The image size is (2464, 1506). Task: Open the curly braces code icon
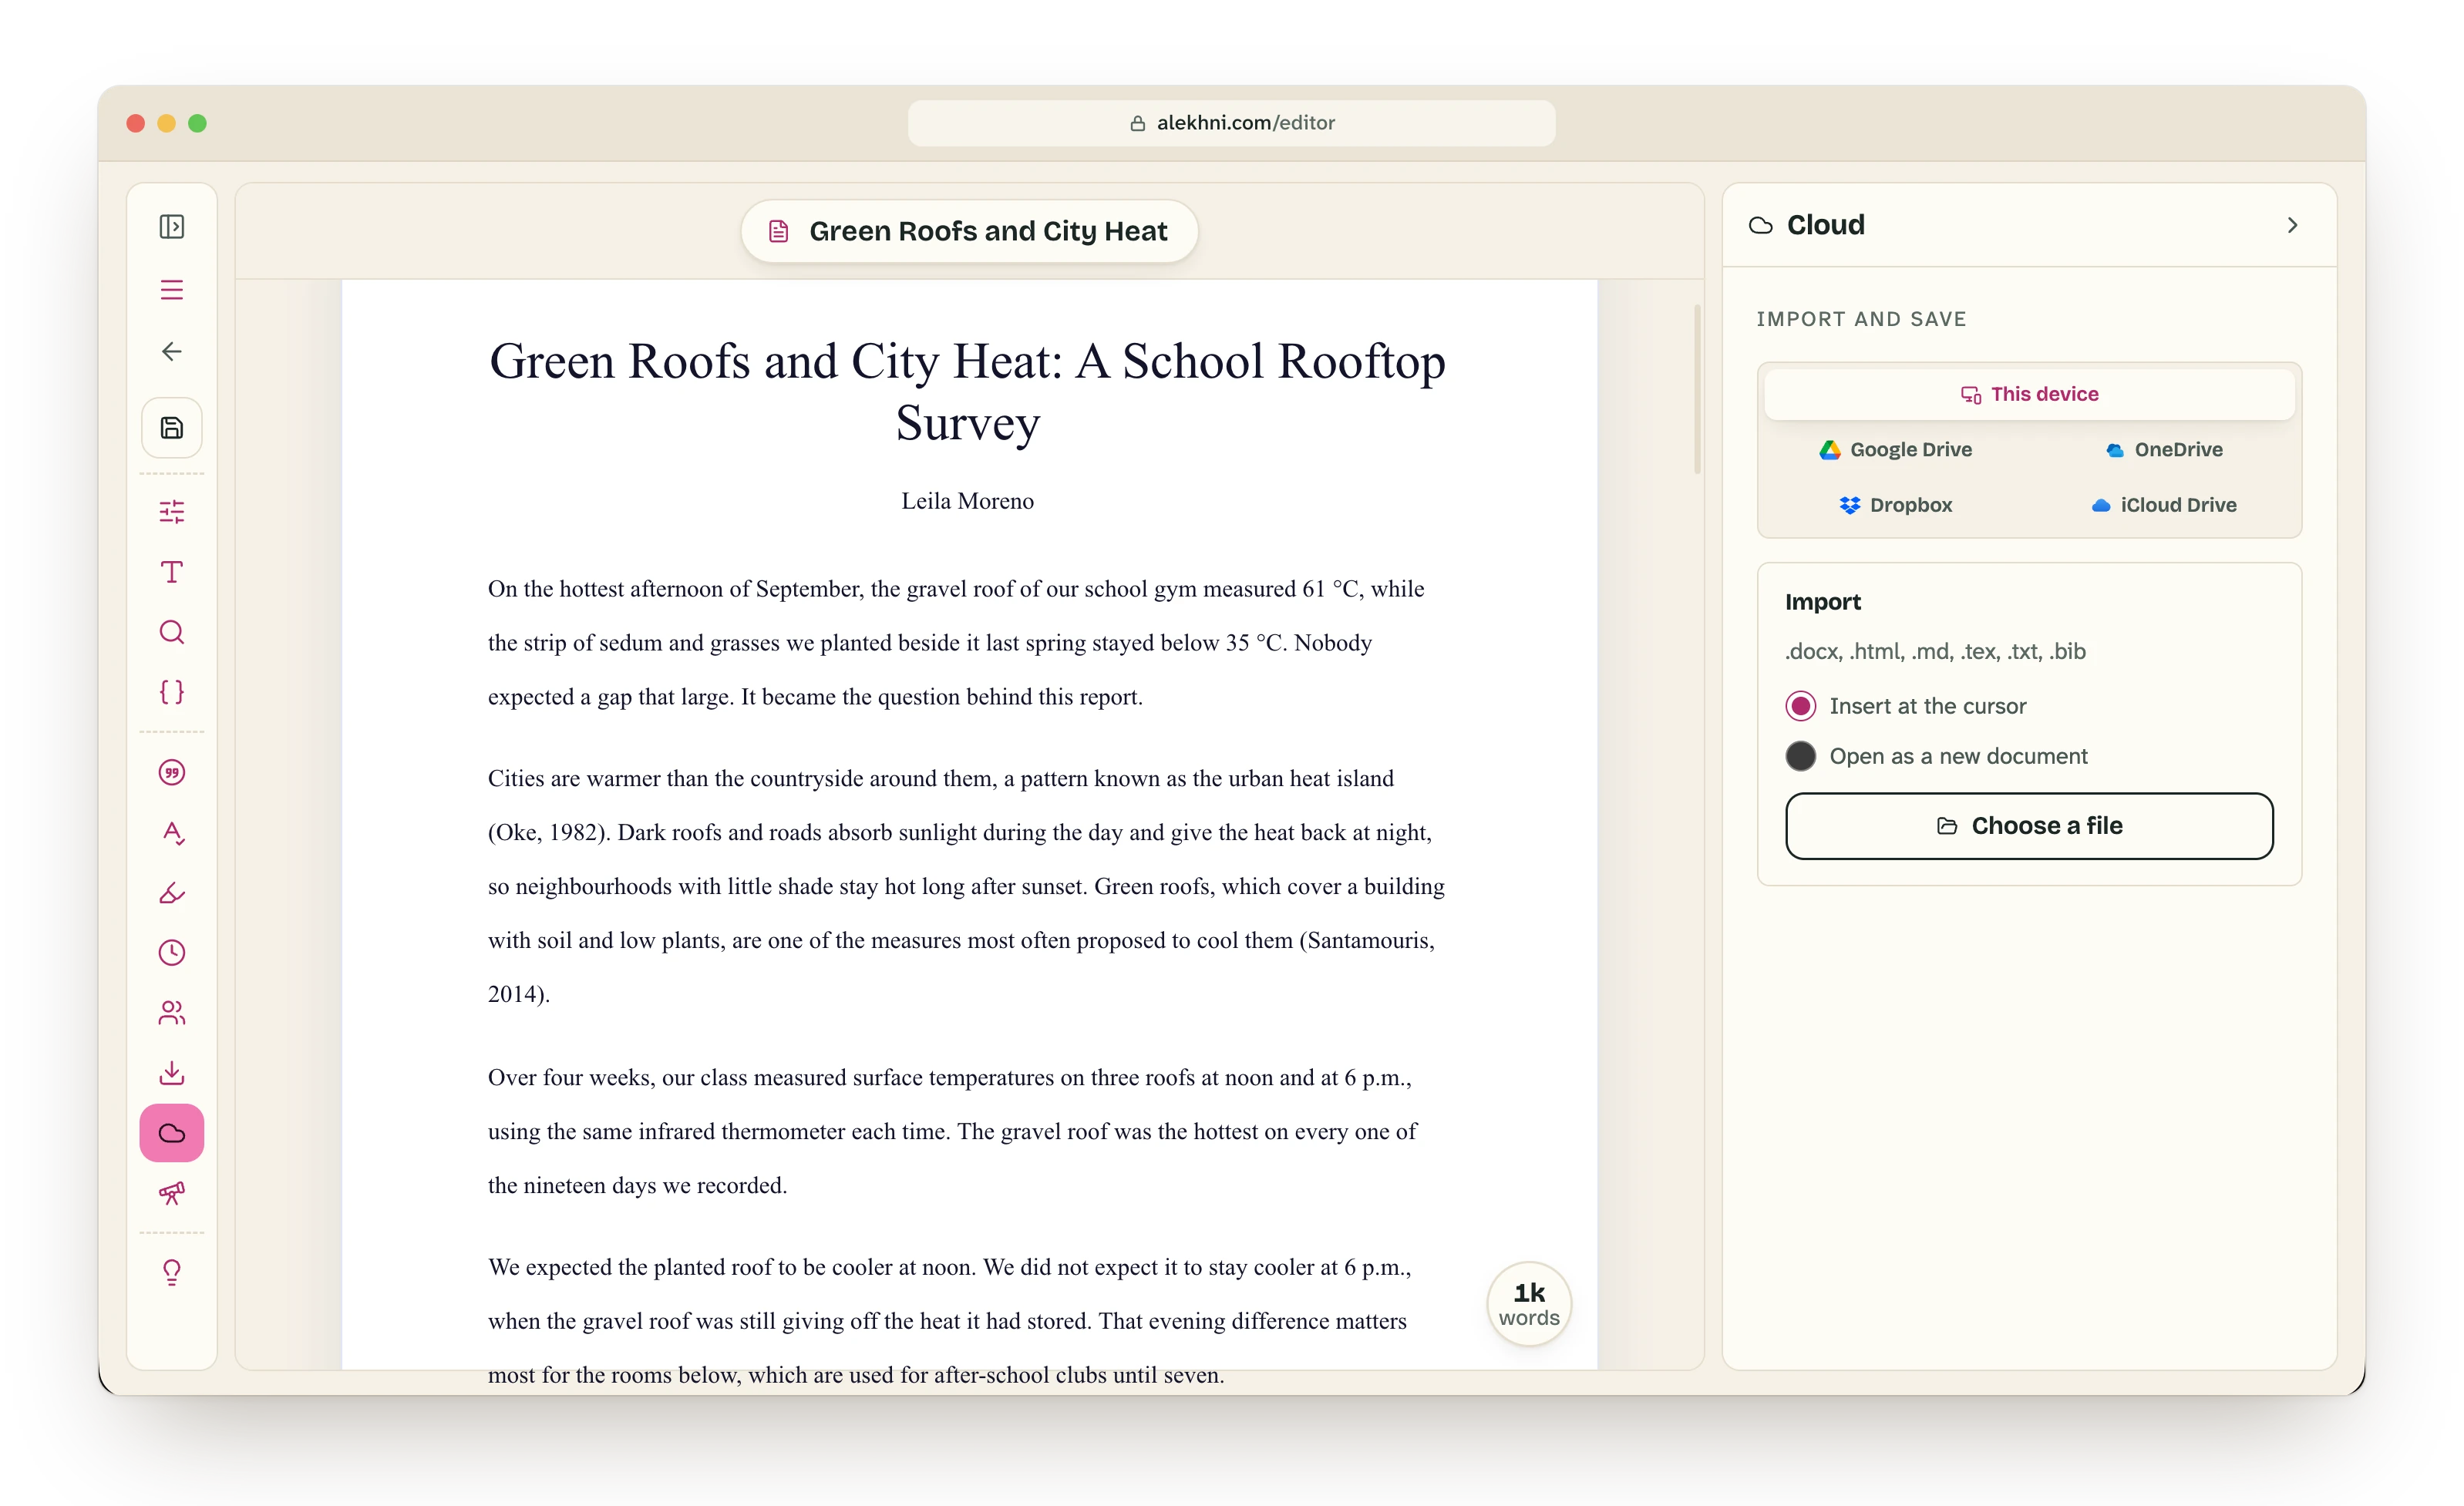click(x=172, y=692)
